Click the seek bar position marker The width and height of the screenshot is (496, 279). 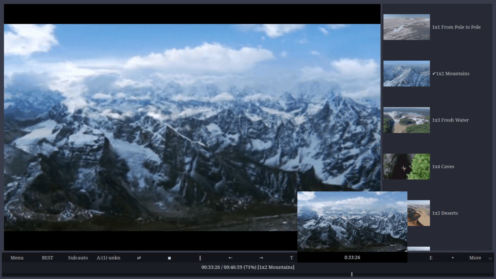coord(352,274)
